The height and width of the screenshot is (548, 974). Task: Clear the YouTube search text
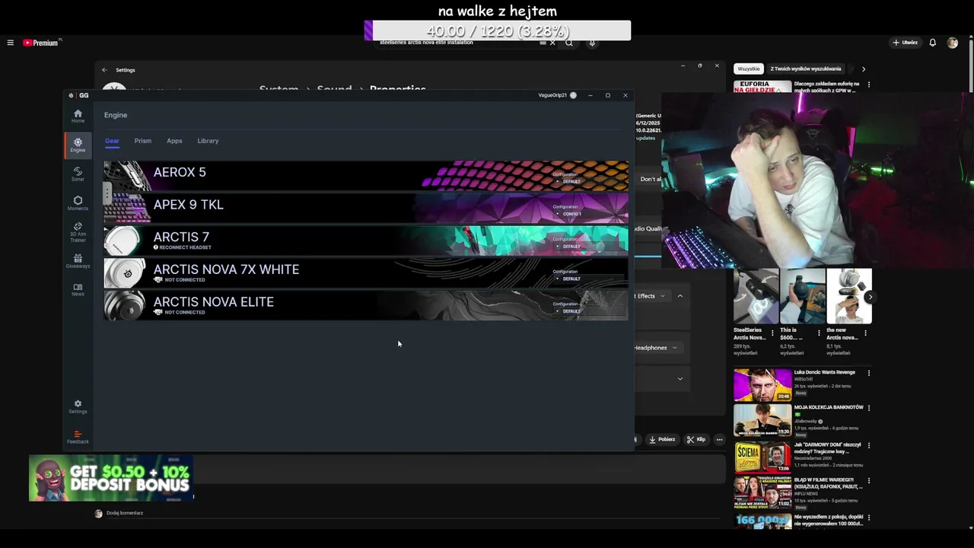pos(552,43)
